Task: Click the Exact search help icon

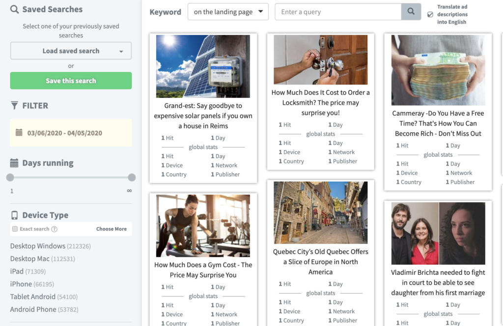Action: (55, 229)
